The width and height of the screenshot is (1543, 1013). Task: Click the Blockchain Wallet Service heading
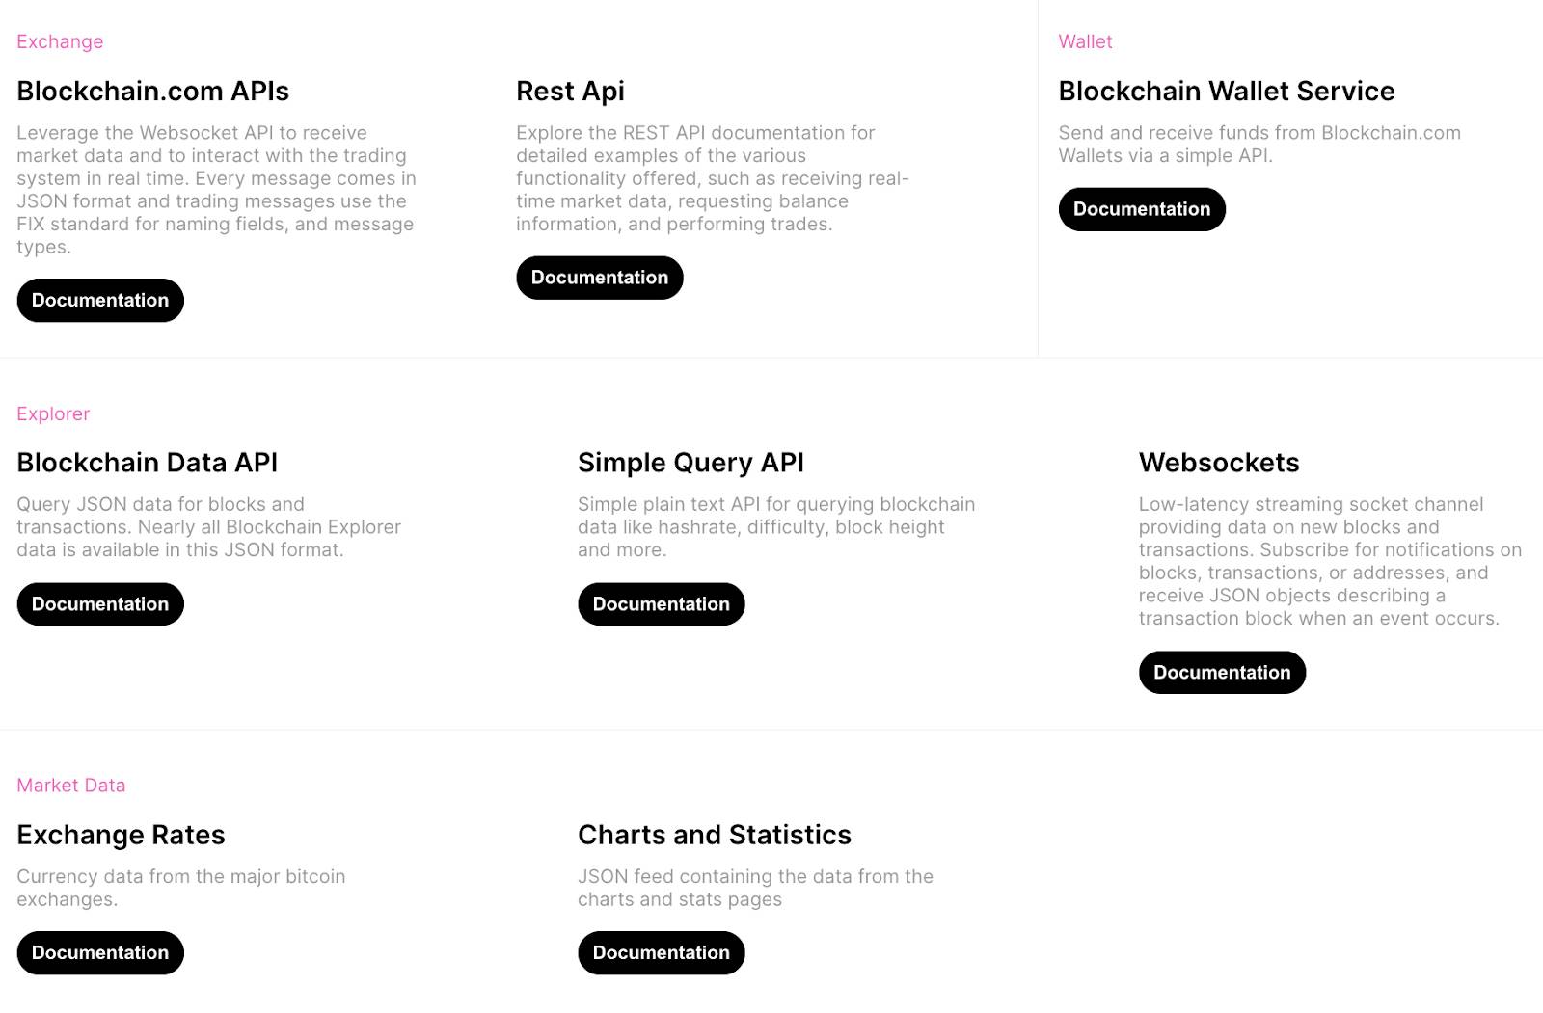(x=1227, y=91)
